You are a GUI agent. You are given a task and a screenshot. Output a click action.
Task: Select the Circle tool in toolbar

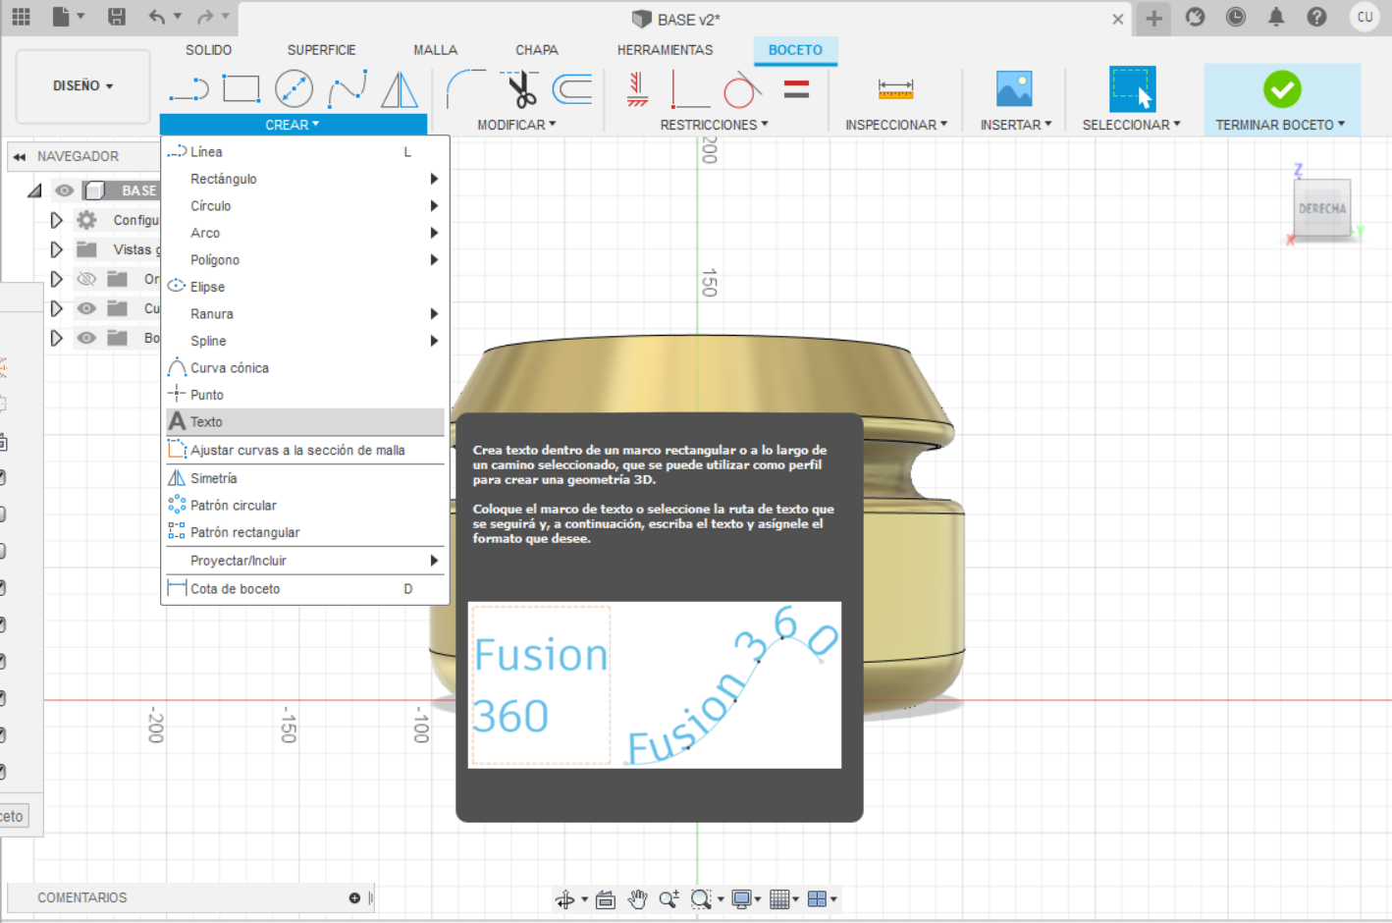pyautogui.click(x=294, y=89)
